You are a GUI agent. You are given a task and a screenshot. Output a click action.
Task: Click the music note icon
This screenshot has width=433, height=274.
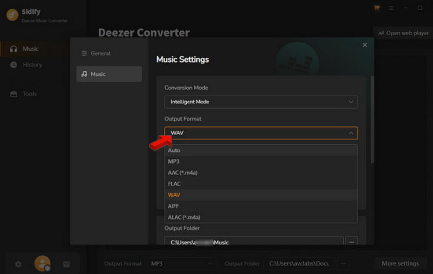click(84, 74)
